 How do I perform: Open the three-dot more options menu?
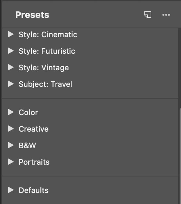click(166, 15)
